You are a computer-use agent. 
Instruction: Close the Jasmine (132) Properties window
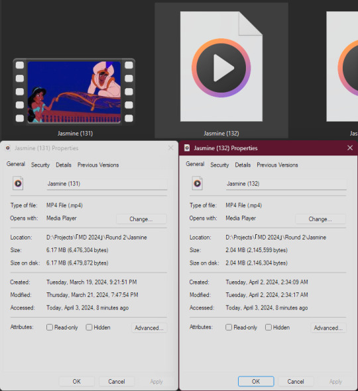350,148
